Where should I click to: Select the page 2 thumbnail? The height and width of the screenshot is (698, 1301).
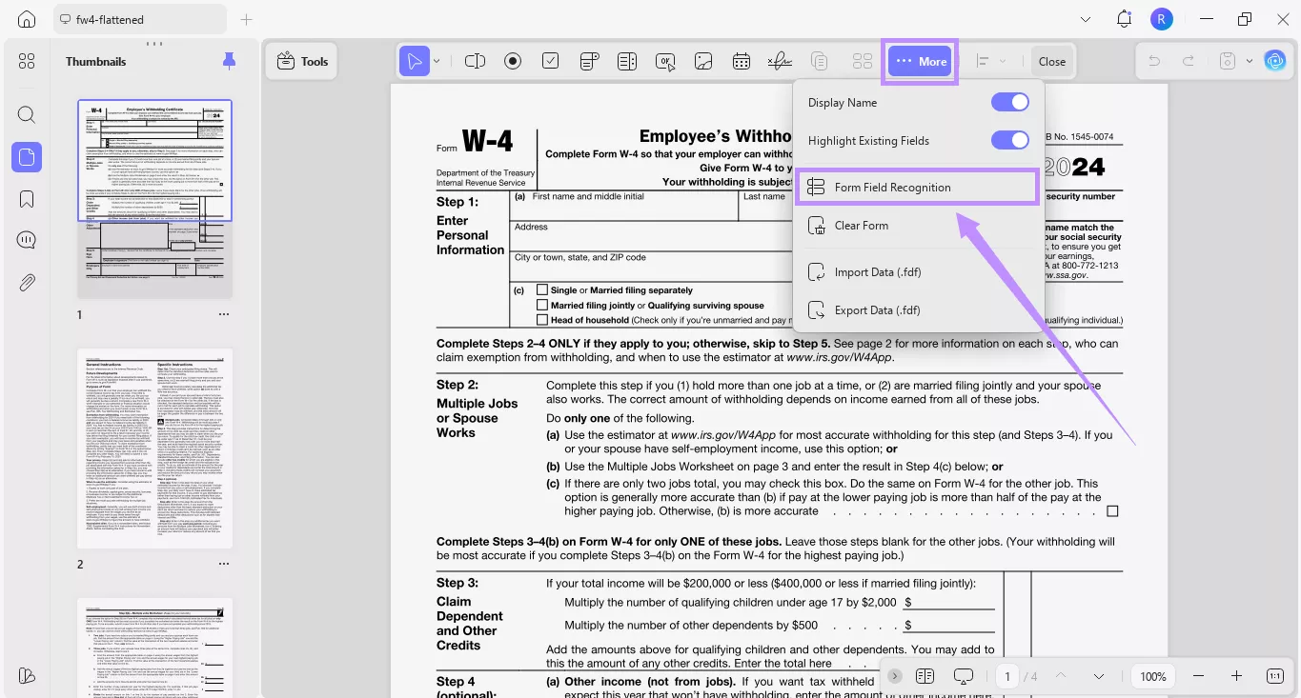coord(154,449)
